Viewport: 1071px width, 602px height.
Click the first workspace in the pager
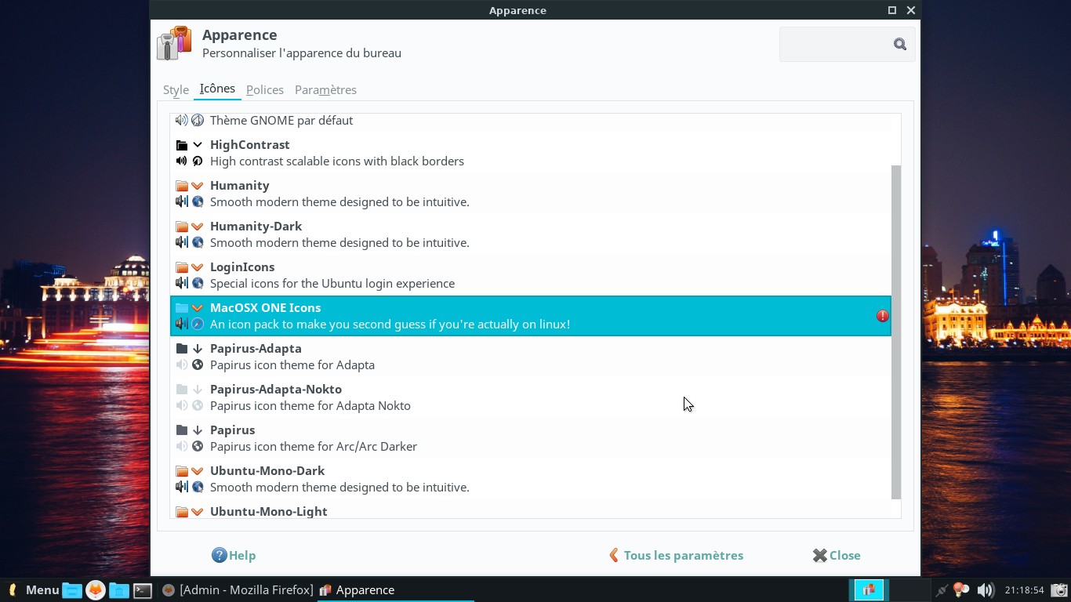869,590
